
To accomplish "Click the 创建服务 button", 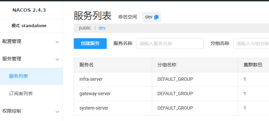I will (90, 44).
